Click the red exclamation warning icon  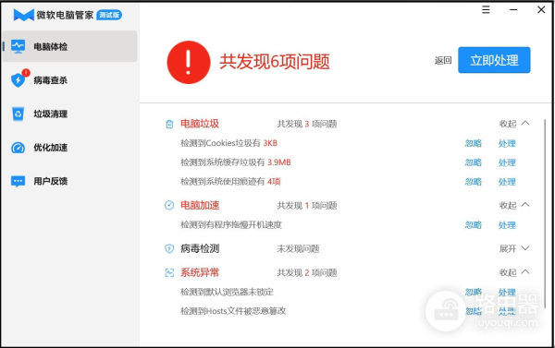click(x=189, y=62)
